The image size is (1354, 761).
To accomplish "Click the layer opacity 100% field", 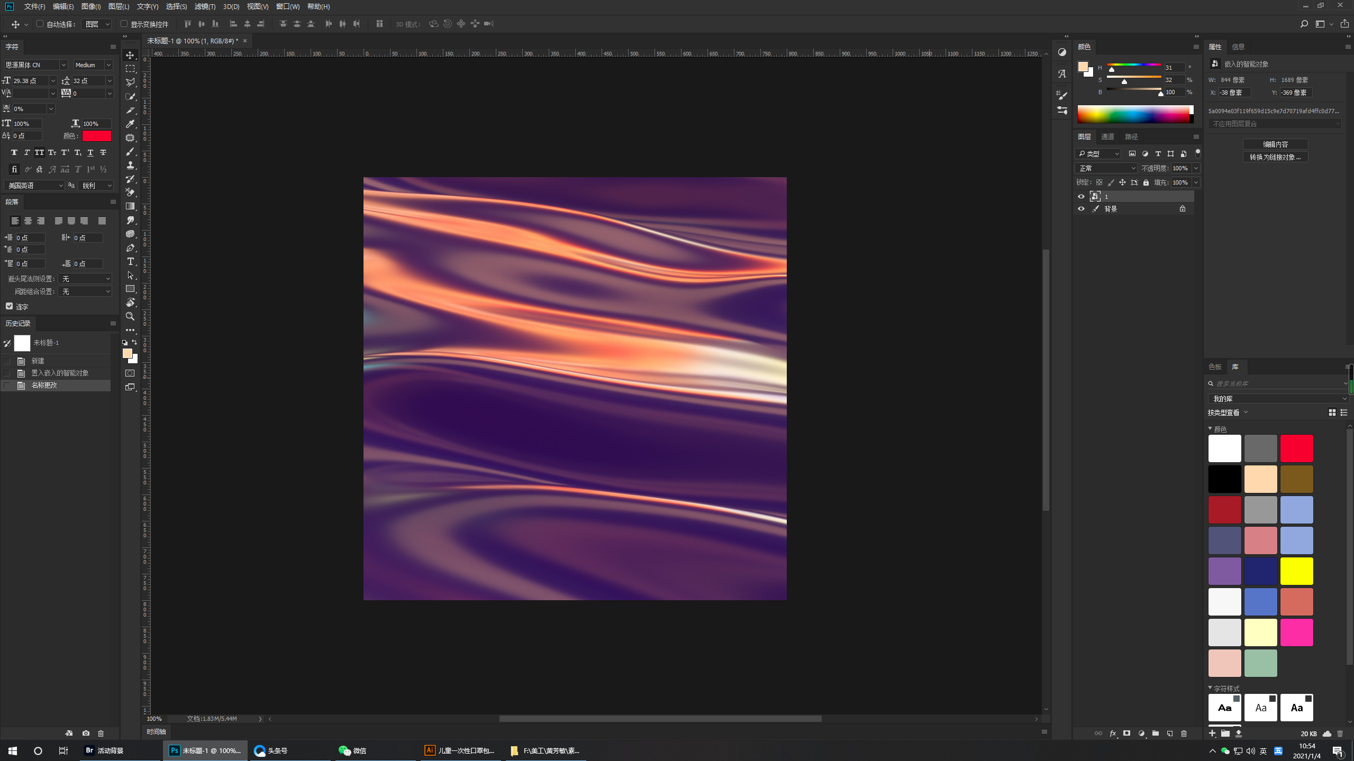I will click(1180, 168).
